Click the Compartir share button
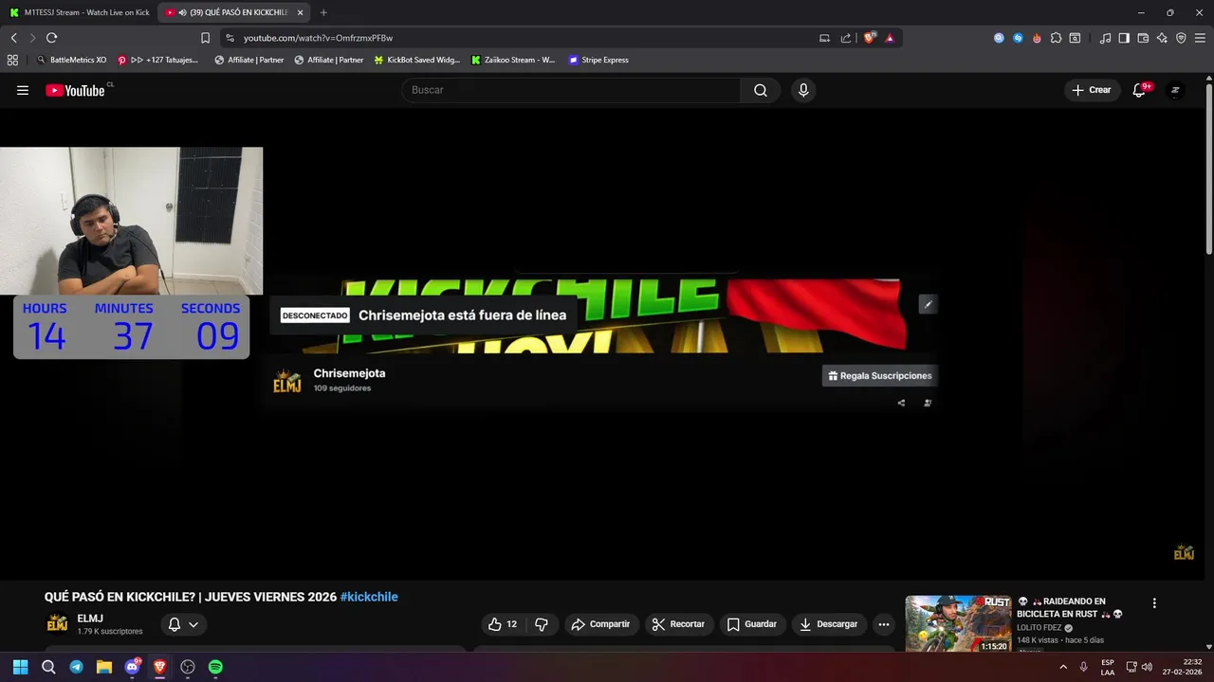 (601, 624)
